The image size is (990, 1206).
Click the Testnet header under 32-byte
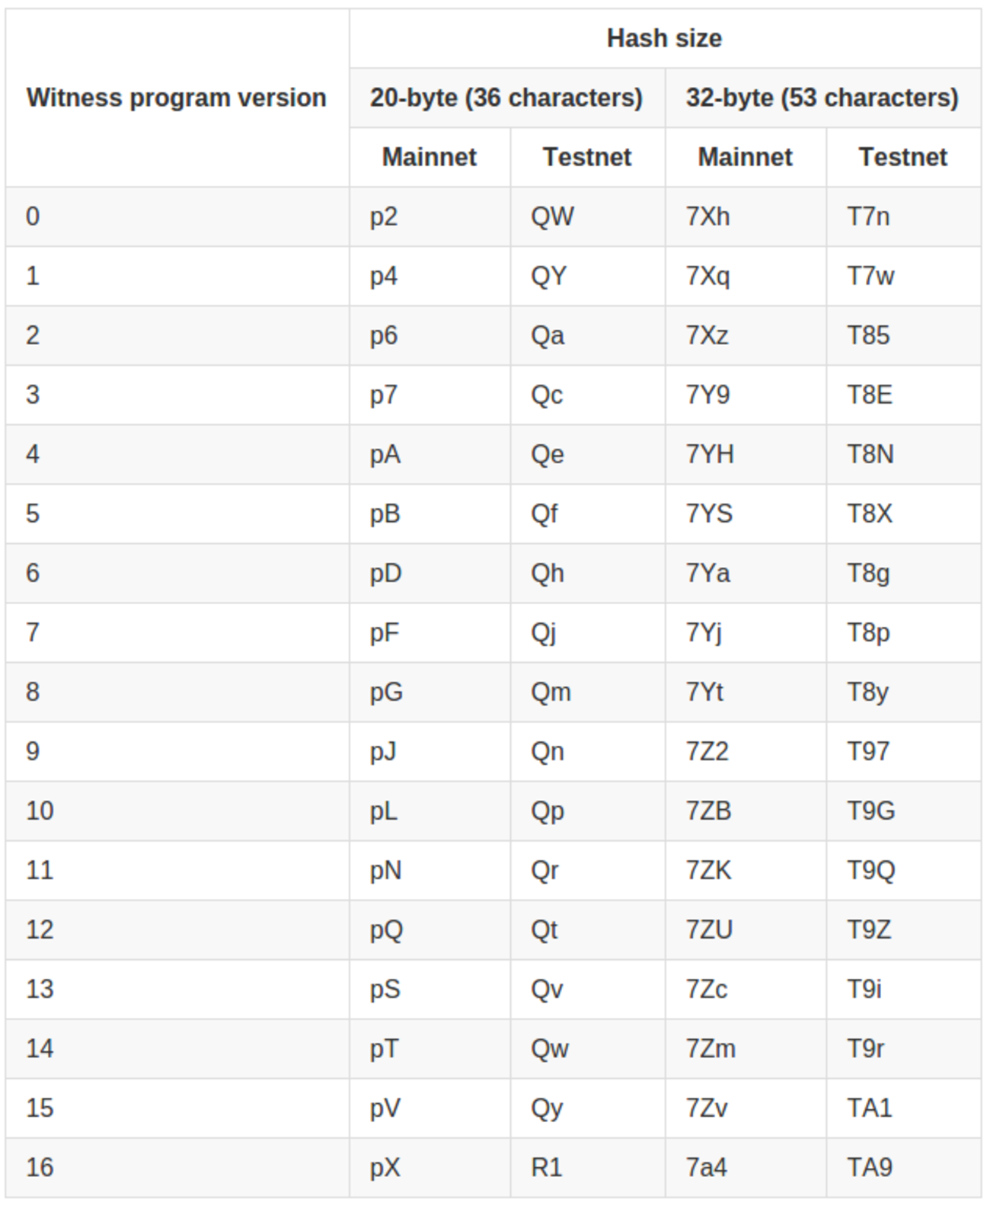[x=903, y=157]
